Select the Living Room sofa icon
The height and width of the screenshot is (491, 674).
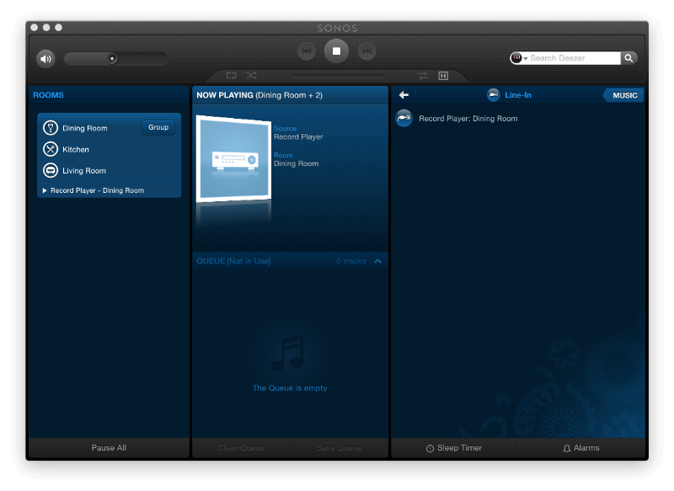(x=51, y=170)
